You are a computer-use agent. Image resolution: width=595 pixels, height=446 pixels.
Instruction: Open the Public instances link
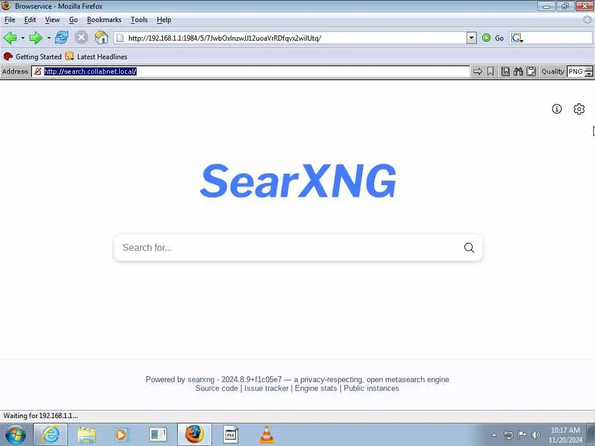point(371,389)
